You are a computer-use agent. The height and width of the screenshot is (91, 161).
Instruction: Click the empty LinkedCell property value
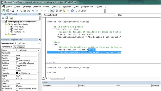click(x=26, y=81)
